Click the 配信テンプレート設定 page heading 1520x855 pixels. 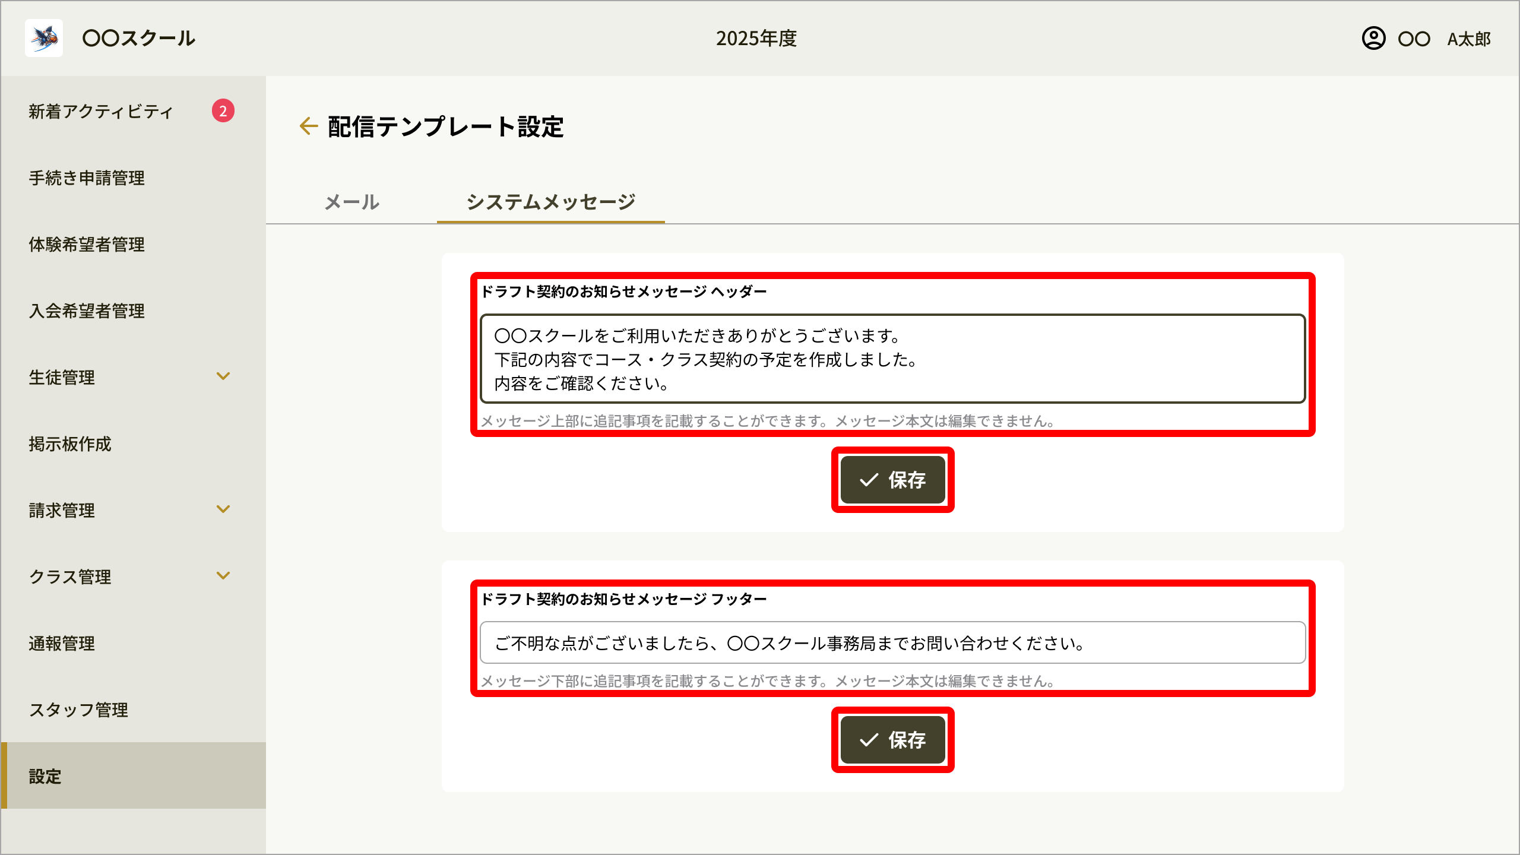[x=445, y=126]
